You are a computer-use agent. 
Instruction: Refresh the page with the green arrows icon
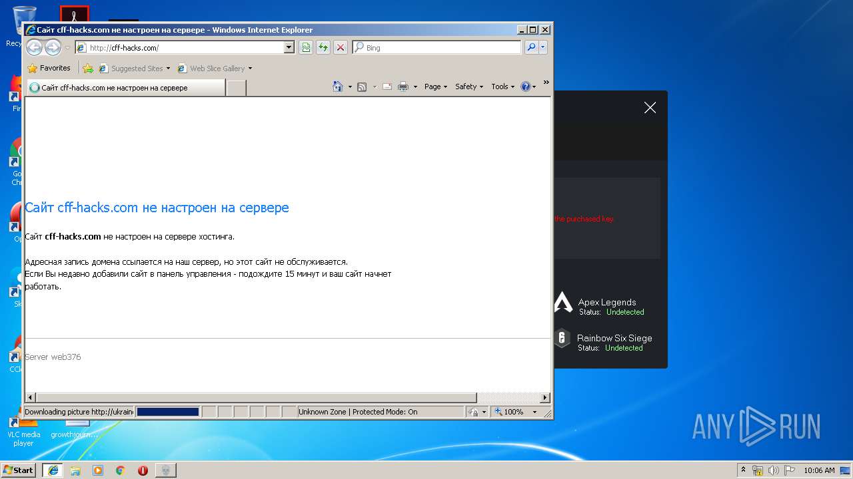[x=323, y=47]
